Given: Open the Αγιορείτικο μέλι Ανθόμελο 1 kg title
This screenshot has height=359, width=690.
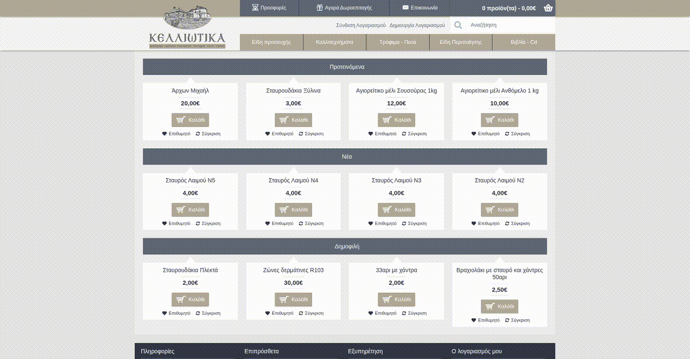Looking at the screenshot, I should [x=499, y=90].
